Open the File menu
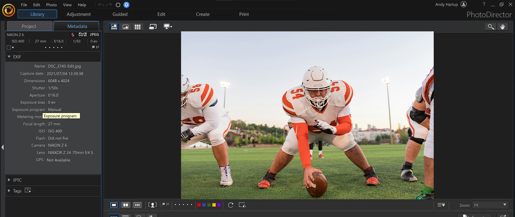515x217 pixels. [x=24, y=5]
